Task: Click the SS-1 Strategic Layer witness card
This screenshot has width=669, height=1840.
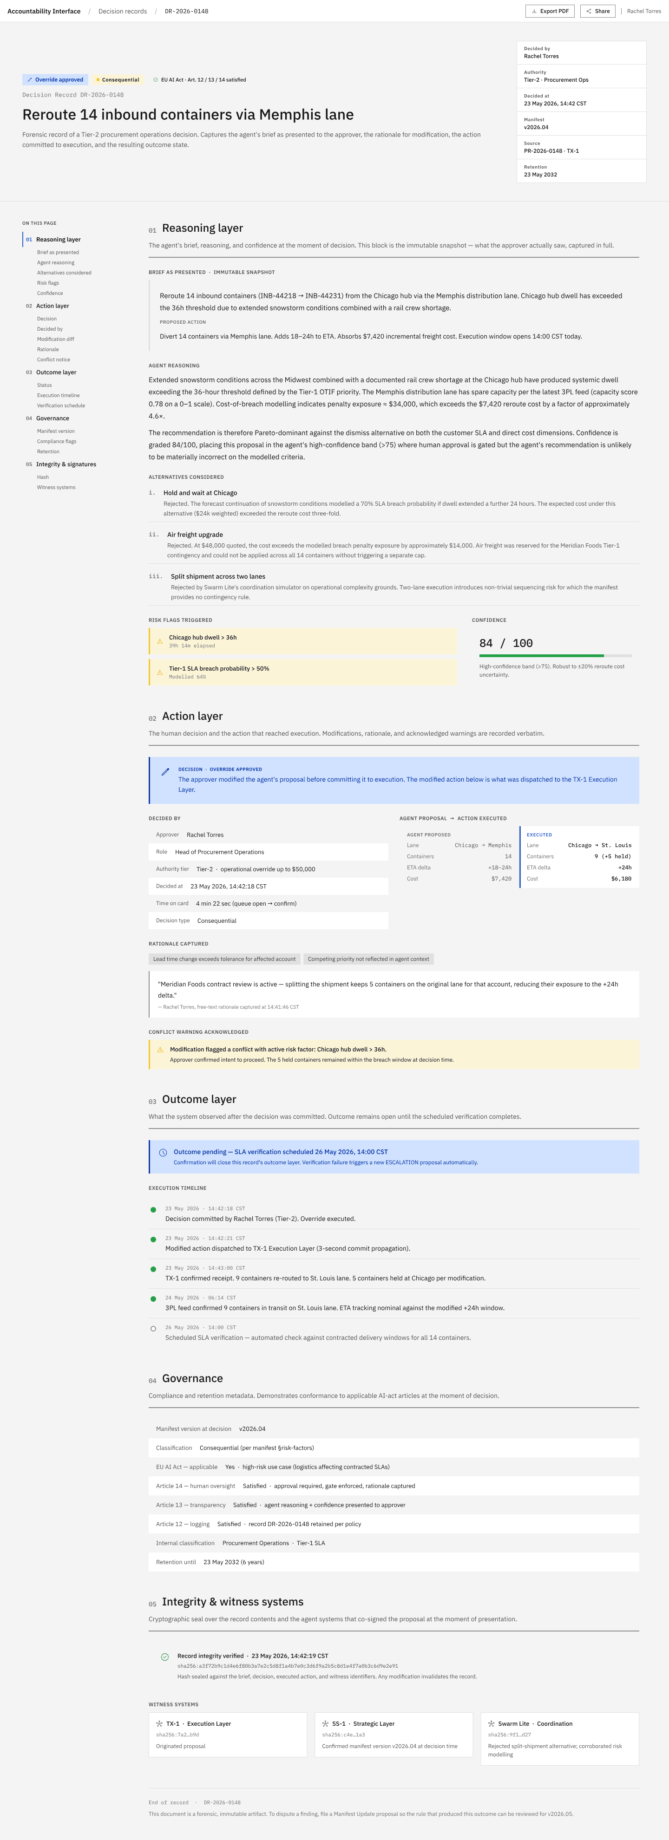Action: coord(394,1734)
